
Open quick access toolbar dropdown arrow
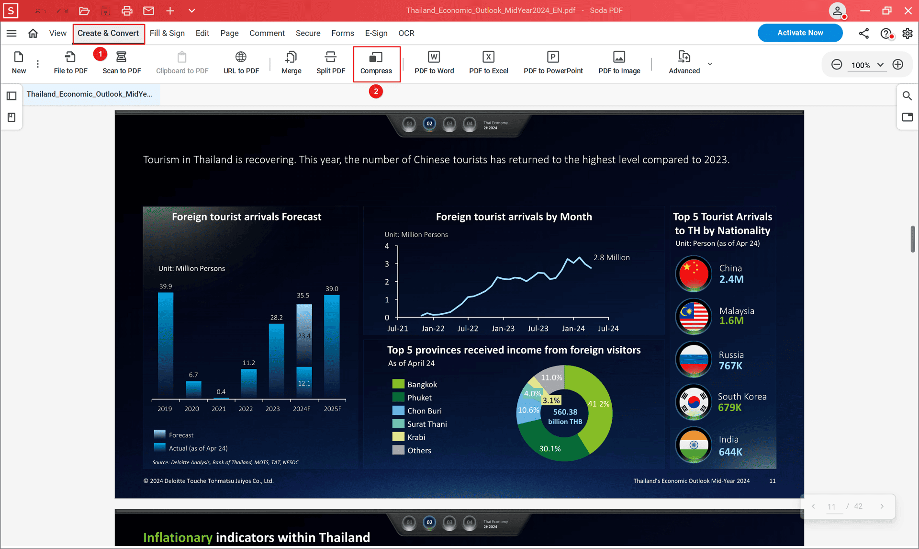pyautogui.click(x=191, y=11)
